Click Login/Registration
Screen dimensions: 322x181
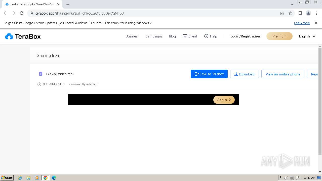coord(245,36)
